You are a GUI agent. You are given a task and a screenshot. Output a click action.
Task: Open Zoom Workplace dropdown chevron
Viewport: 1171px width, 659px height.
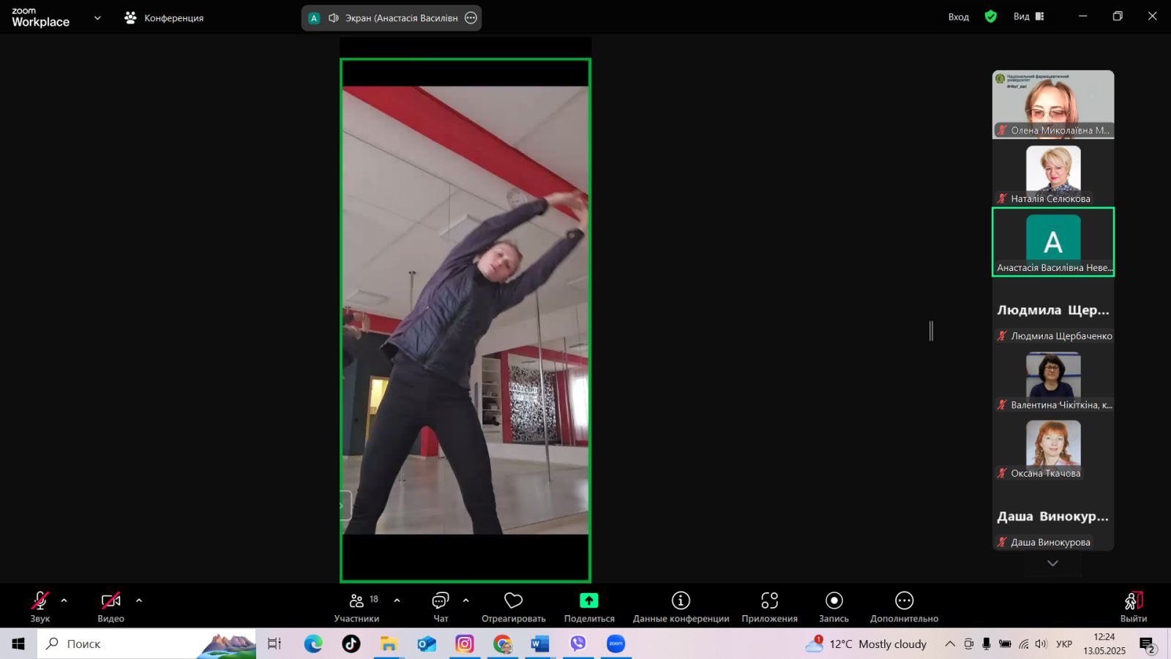[x=97, y=18]
